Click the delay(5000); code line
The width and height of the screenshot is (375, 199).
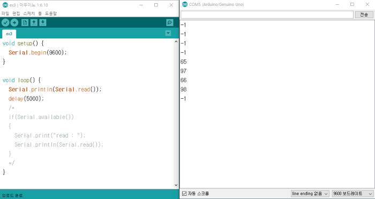click(26, 99)
